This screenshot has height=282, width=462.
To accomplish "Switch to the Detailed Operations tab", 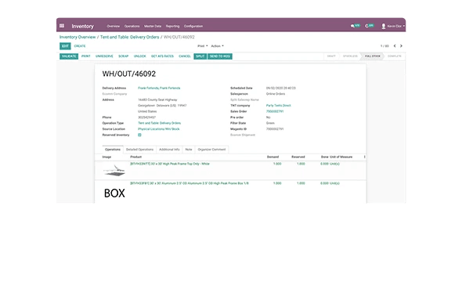I will click(139, 150).
